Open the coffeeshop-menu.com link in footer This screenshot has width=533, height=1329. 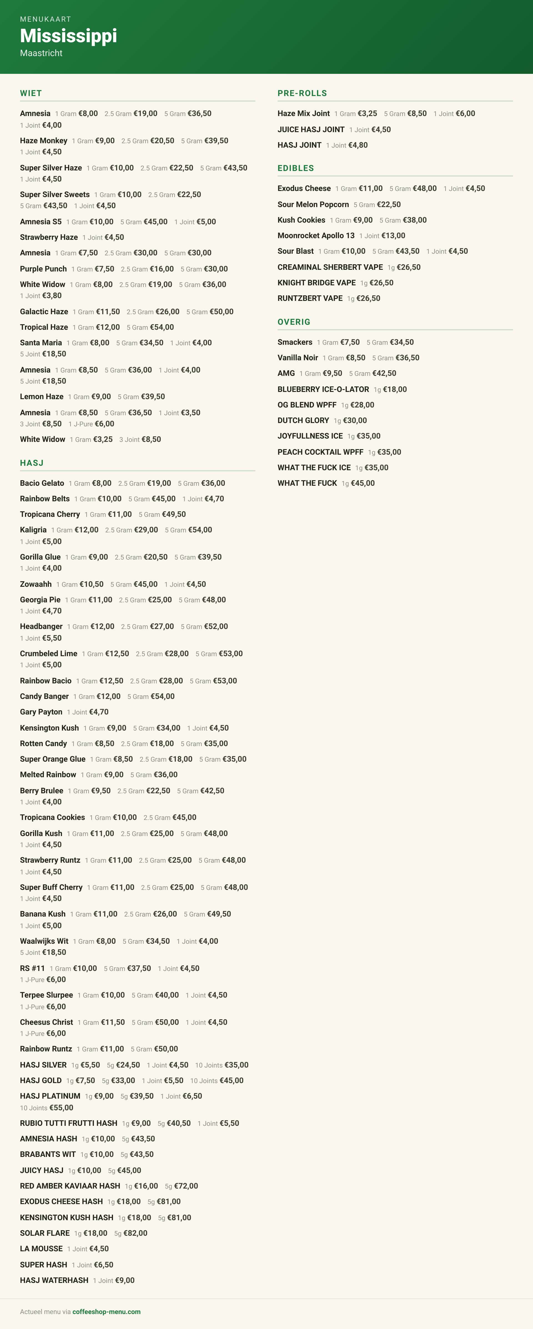pyautogui.click(x=106, y=1311)
